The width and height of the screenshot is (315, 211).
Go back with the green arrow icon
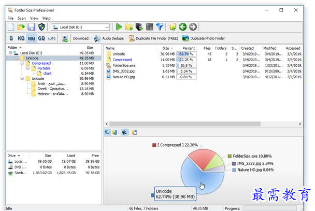182,27
